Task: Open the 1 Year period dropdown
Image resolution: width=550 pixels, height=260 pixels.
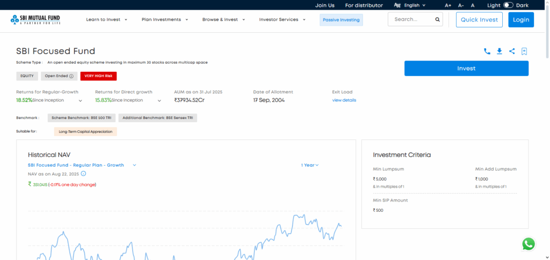Action: [x=310, y=165]
